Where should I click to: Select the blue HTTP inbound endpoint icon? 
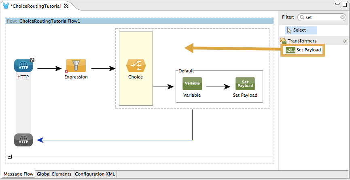pos(23,65)
